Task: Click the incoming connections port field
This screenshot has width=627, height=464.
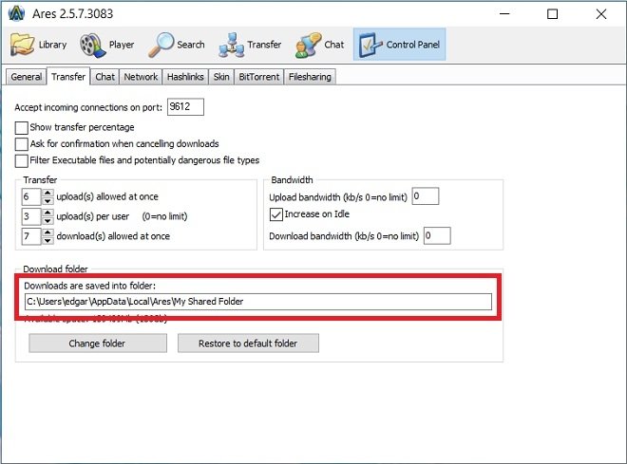Action: click(185, 107)
